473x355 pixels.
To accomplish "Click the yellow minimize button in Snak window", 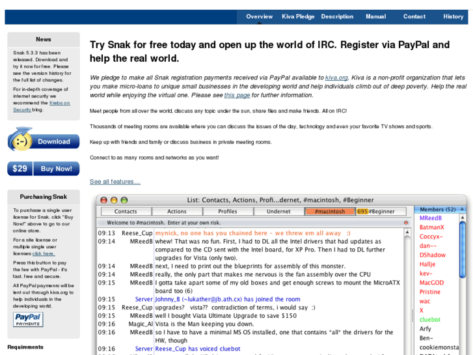I will pyautogui.click(x=114, y=200).
